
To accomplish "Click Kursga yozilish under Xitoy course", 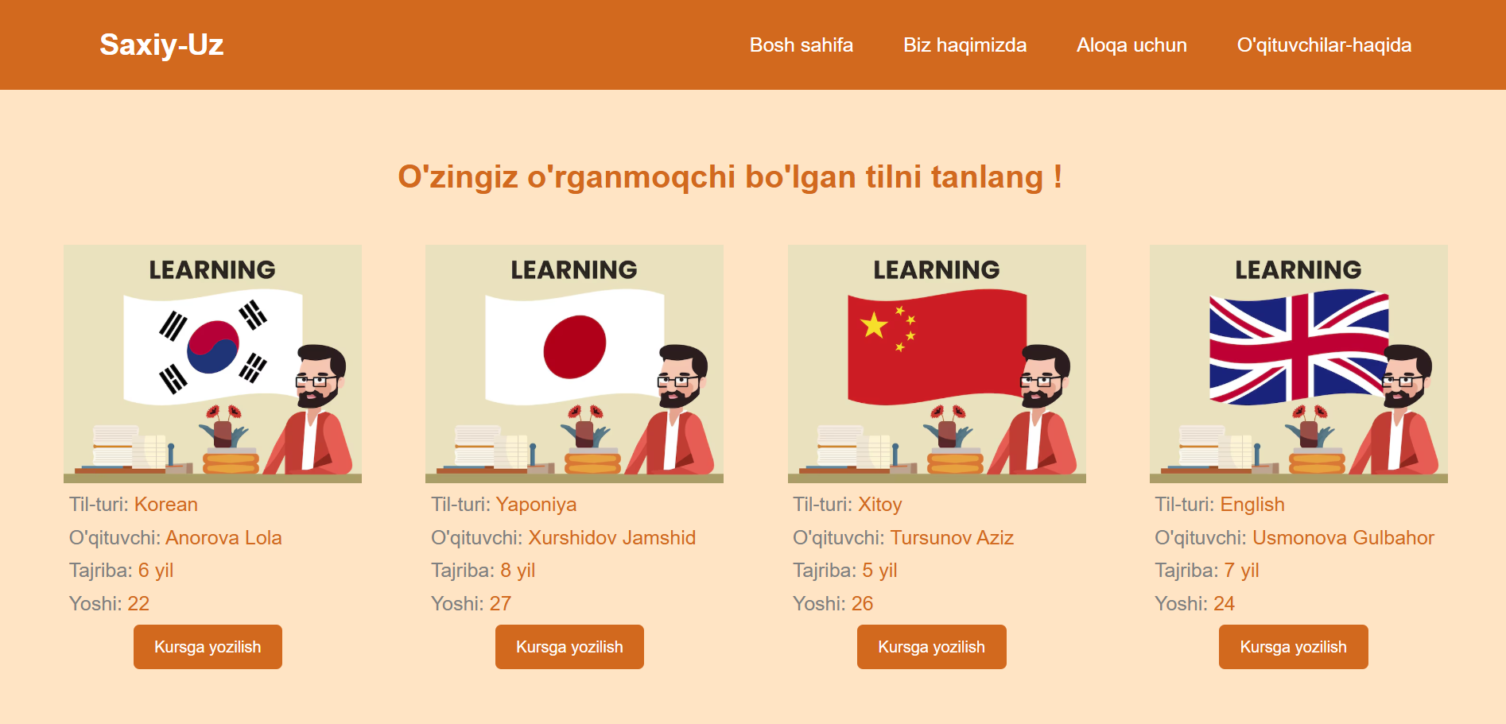I will click(932, 647).
